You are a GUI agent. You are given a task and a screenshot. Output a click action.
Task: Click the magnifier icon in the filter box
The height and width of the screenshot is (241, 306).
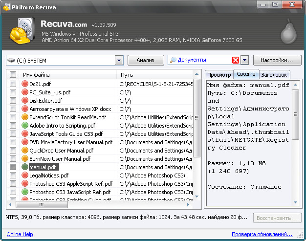[173, 60]
